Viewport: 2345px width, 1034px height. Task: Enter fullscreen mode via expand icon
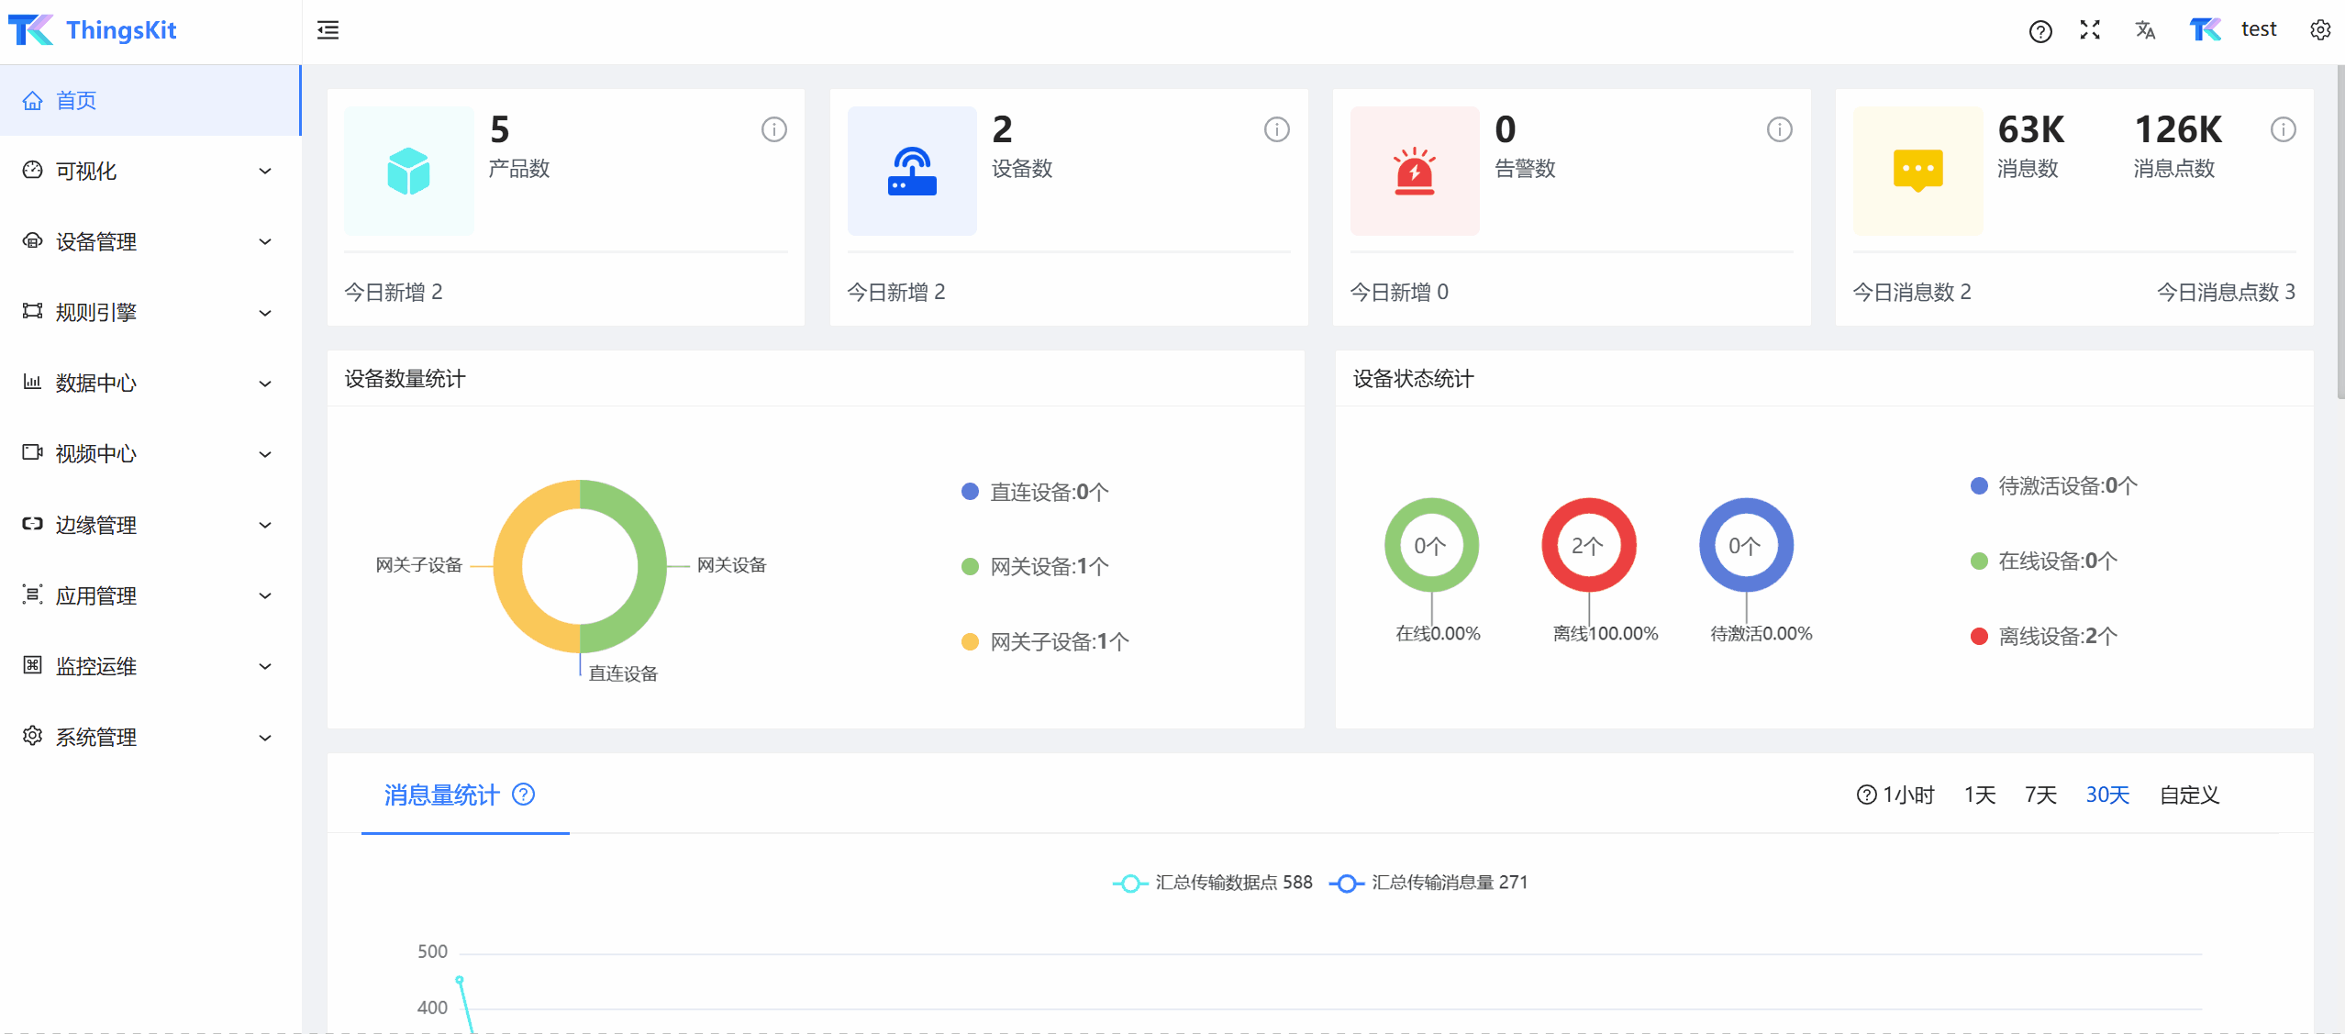click(x=2090, y=30)
